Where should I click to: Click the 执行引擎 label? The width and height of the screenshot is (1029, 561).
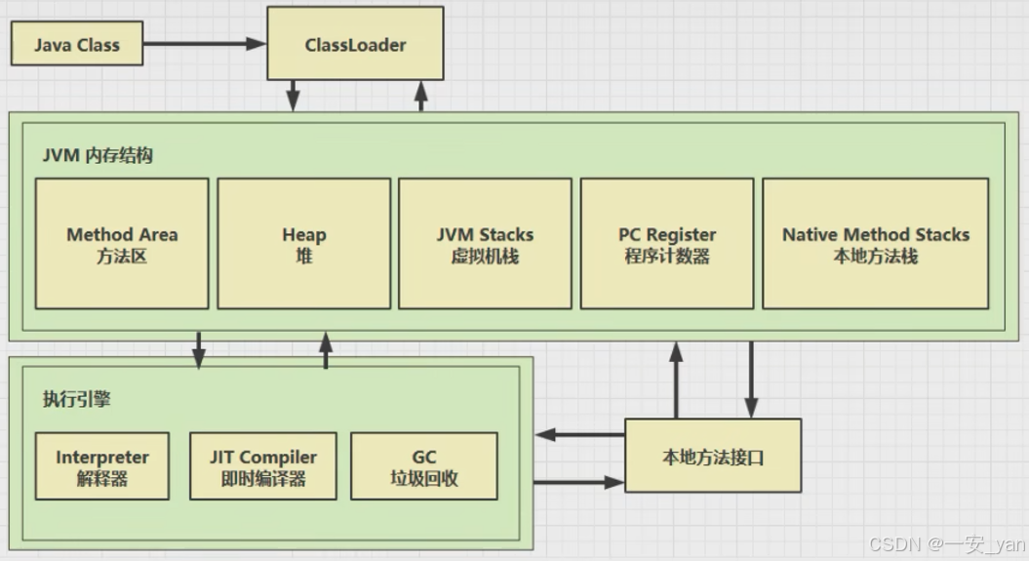77,399
